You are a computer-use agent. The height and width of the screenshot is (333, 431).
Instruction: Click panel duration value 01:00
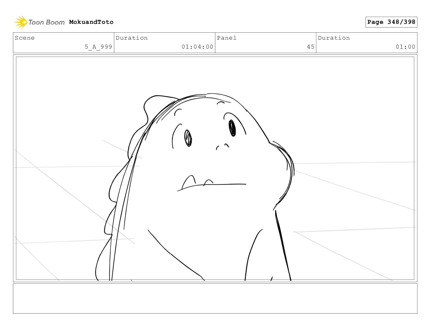pyautogui.click(x=405, y=47)
